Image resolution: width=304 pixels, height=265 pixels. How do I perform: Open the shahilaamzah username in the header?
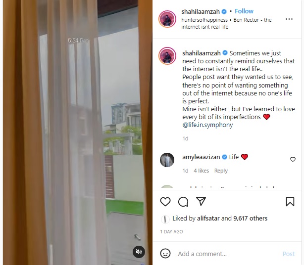point(201,11)
